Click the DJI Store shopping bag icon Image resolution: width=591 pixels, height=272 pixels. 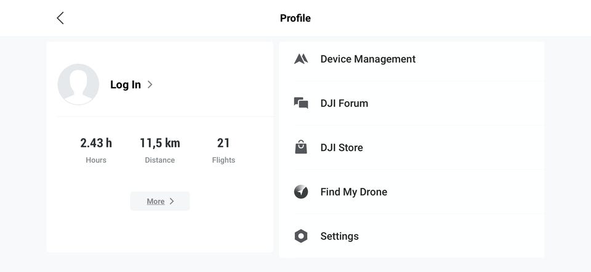click(301, 147)
